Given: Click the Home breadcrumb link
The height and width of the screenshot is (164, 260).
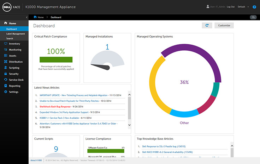Looking at the screenshot, I should pyautogui.click(x=41, y=17).
